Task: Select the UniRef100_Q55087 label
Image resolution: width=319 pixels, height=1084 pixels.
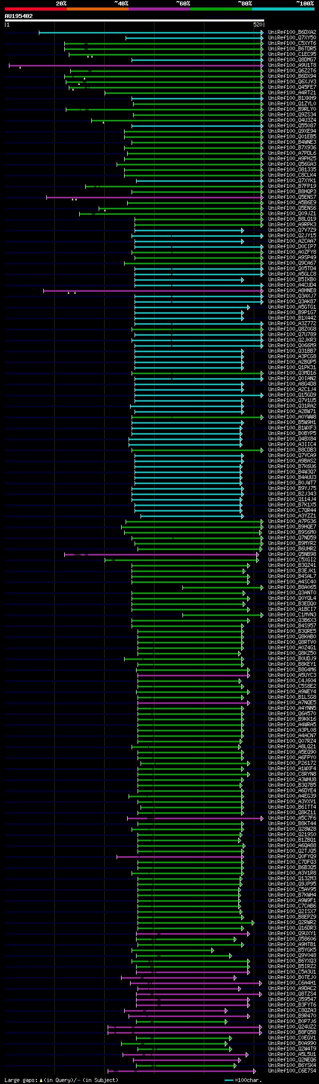Action: 292,126
